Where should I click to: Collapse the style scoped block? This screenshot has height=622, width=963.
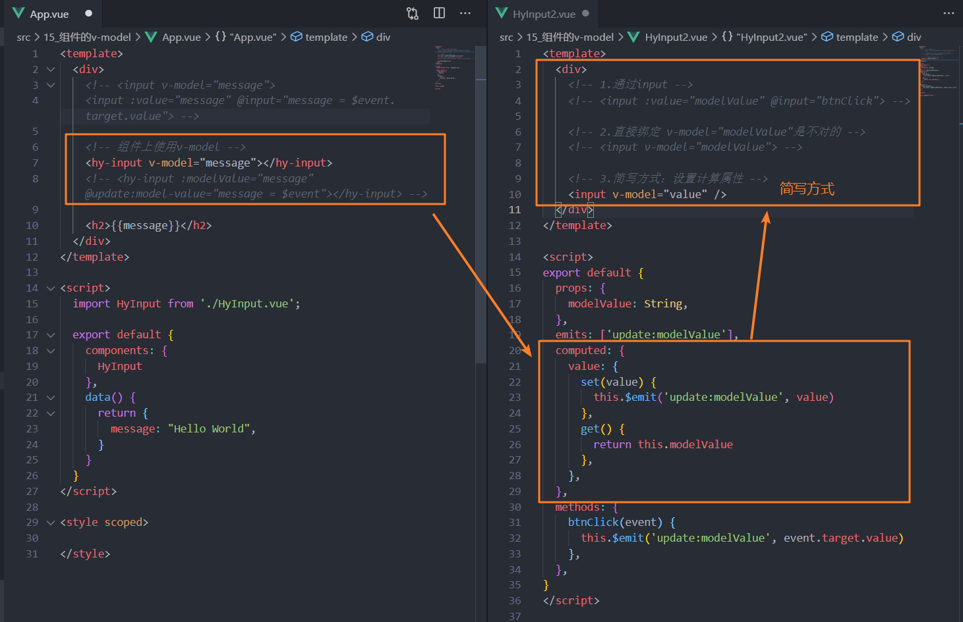50,522
